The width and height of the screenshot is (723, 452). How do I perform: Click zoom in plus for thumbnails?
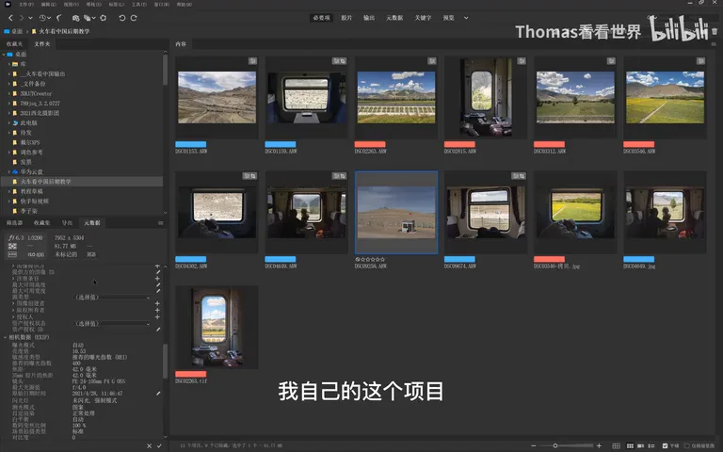click(x=599, y=445)
